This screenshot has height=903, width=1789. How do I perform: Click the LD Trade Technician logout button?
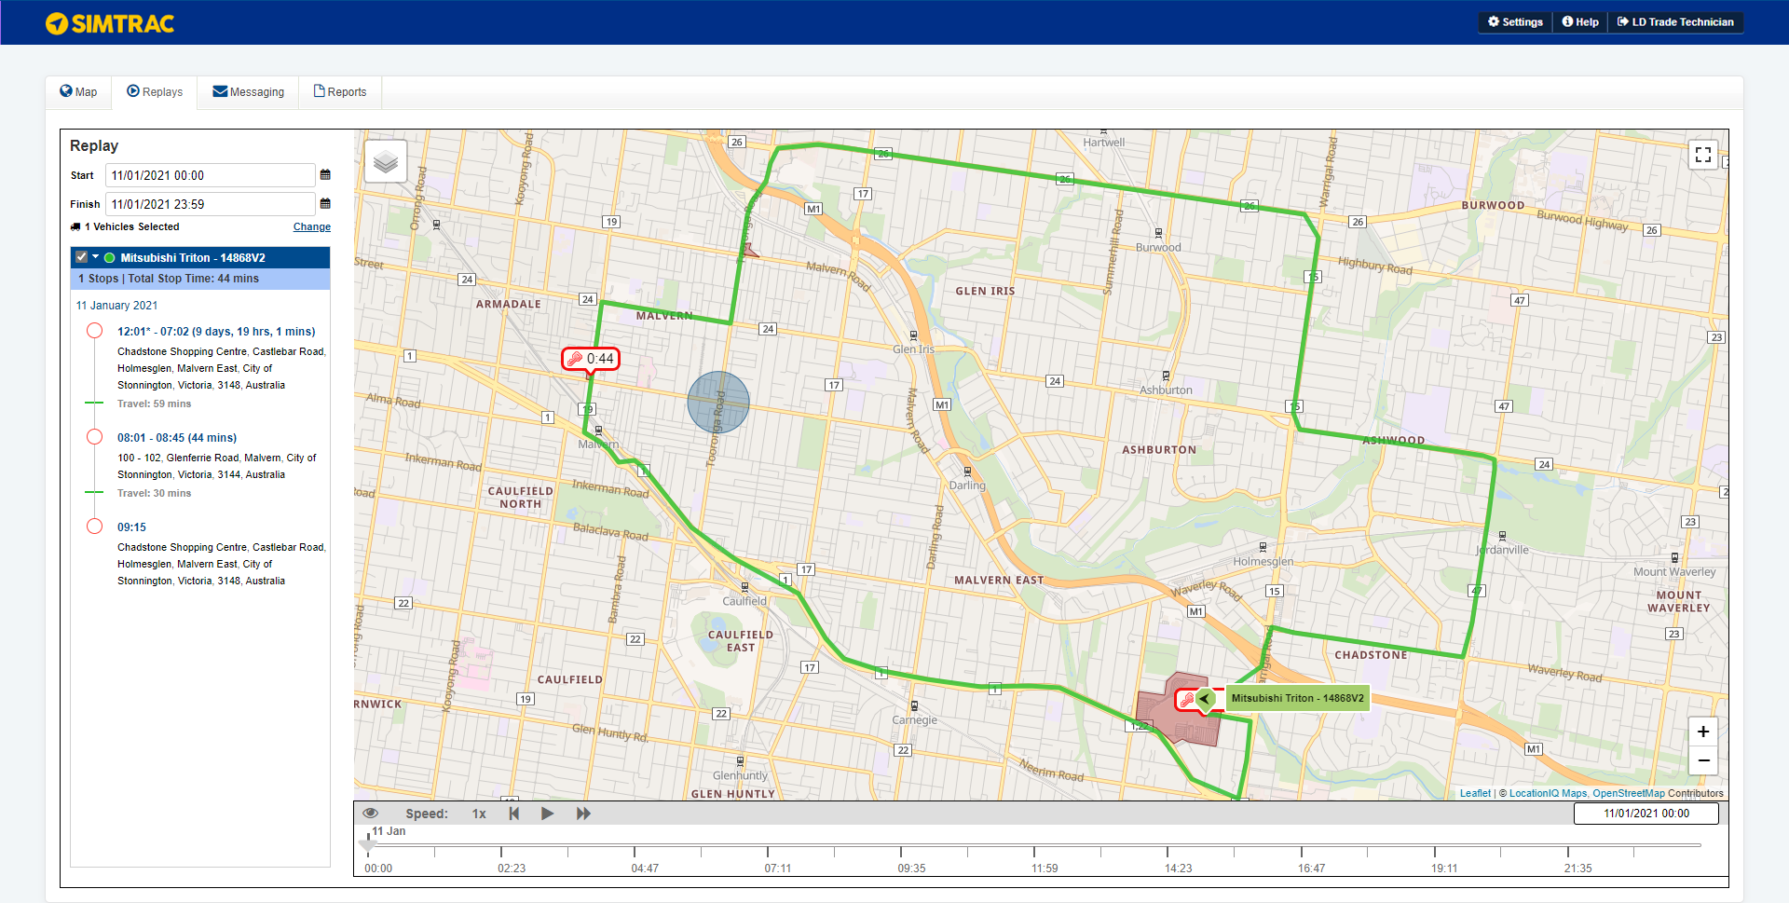coord(1675,22)
